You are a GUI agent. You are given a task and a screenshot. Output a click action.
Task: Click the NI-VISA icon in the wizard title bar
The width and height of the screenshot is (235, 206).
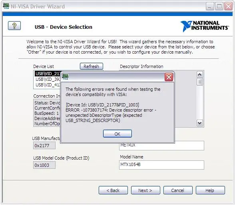pos(6,6)
